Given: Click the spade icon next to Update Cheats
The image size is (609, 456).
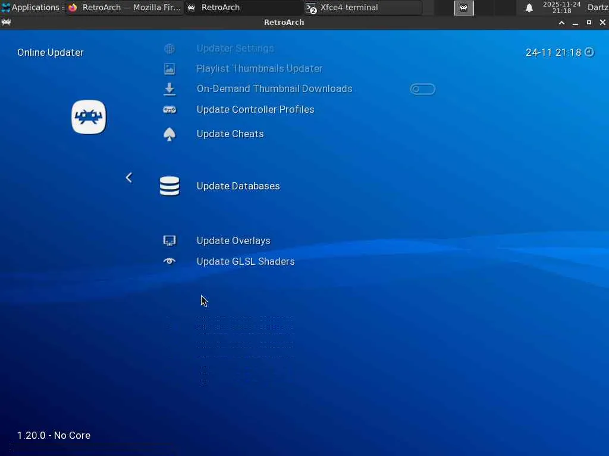Looking at the screenshot, I should pyautogui.click(x=169, y=134).
